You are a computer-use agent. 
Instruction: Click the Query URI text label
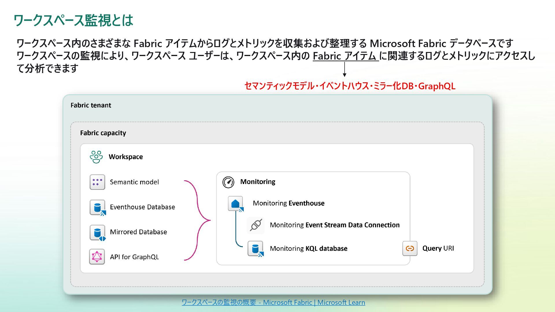point(438,248)
